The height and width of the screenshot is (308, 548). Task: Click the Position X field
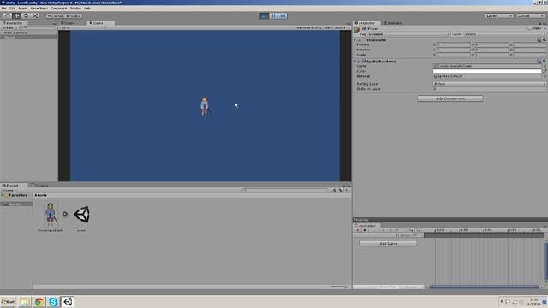tap(453, 44)
